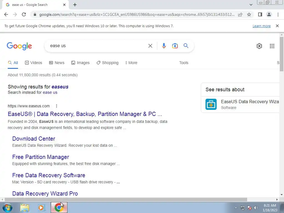Open Free Data Recovery Software sitelink

pyautogui.click(x=49, y=175)
